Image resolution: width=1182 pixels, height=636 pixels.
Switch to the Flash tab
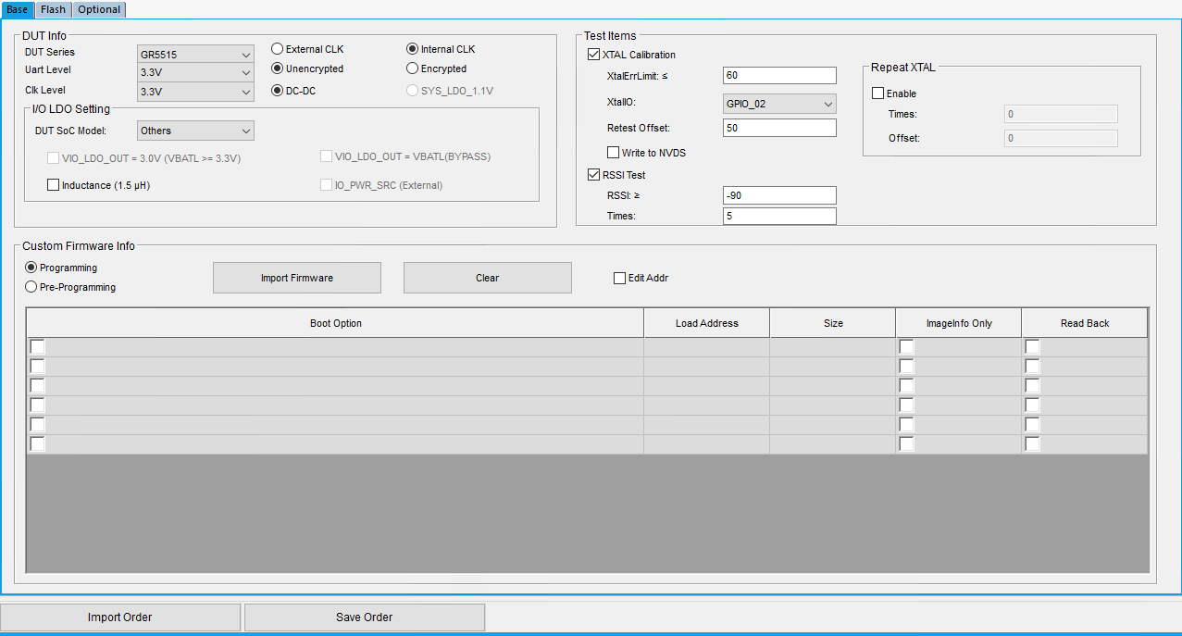point(53,9)
